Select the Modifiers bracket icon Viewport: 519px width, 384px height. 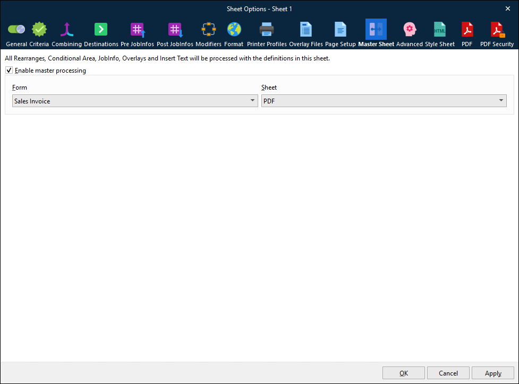(209, 29)
